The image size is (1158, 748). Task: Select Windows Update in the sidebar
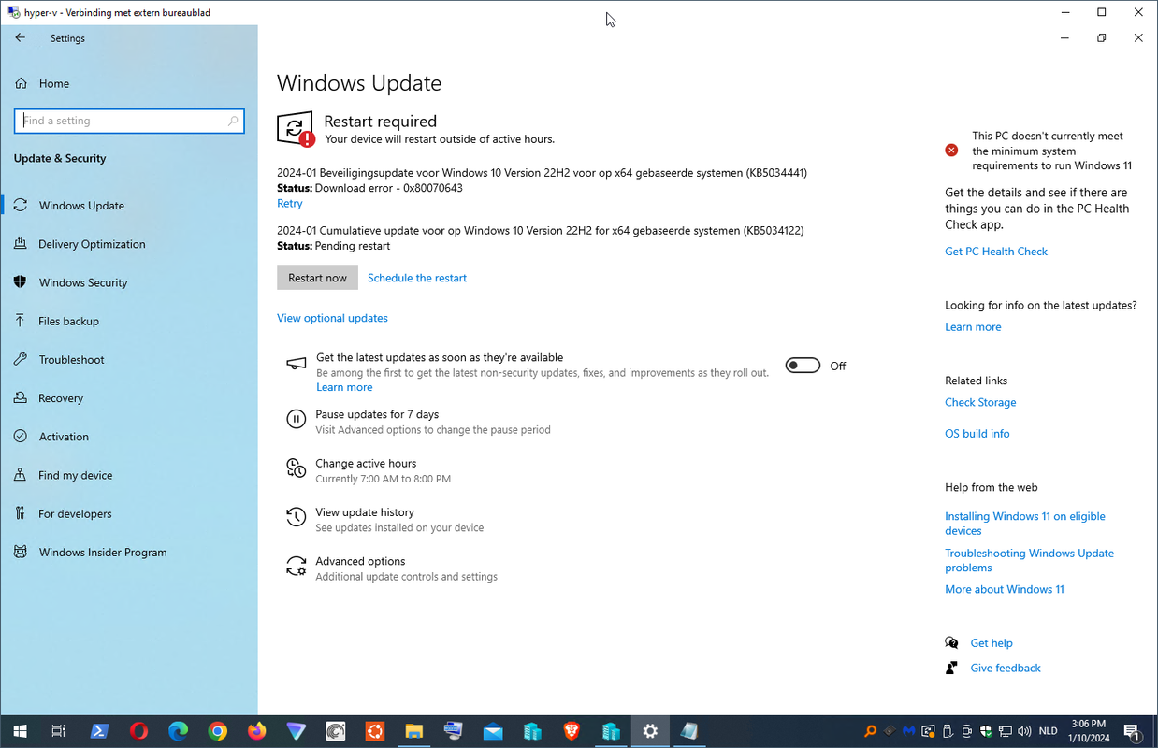81,206
